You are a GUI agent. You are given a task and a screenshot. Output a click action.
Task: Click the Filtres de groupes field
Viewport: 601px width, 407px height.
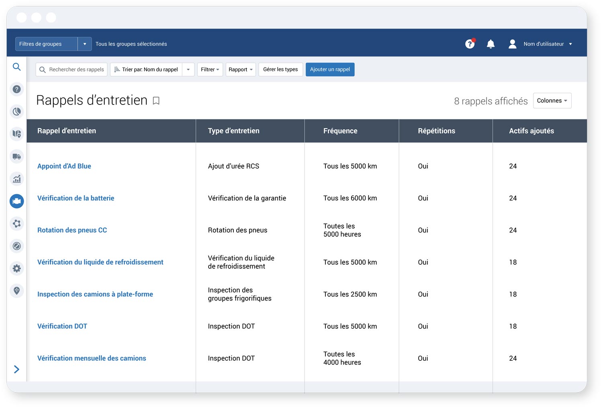pyautogui.click(x=47, y=44)
